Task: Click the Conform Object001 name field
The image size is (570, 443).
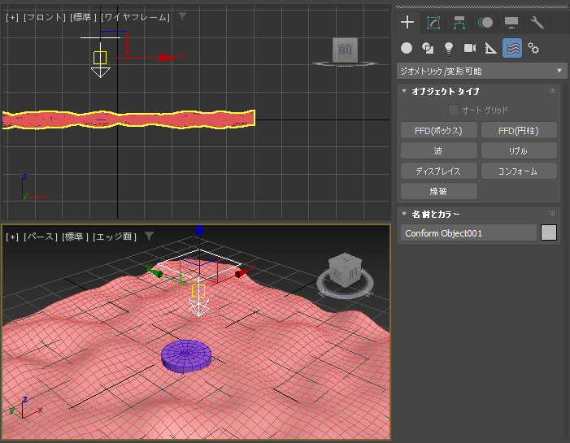Action: coord(468,233)
